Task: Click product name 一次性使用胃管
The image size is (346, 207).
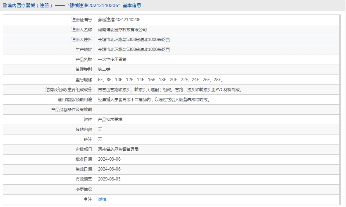Action: coord(112,60)
